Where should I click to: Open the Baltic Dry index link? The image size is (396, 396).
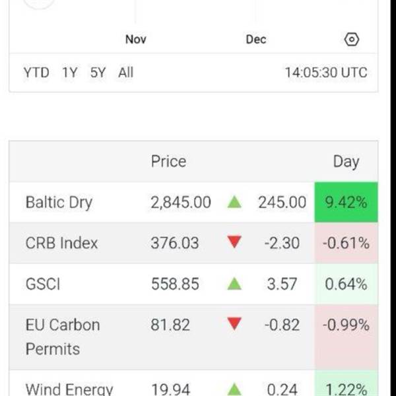click(59, 202)
